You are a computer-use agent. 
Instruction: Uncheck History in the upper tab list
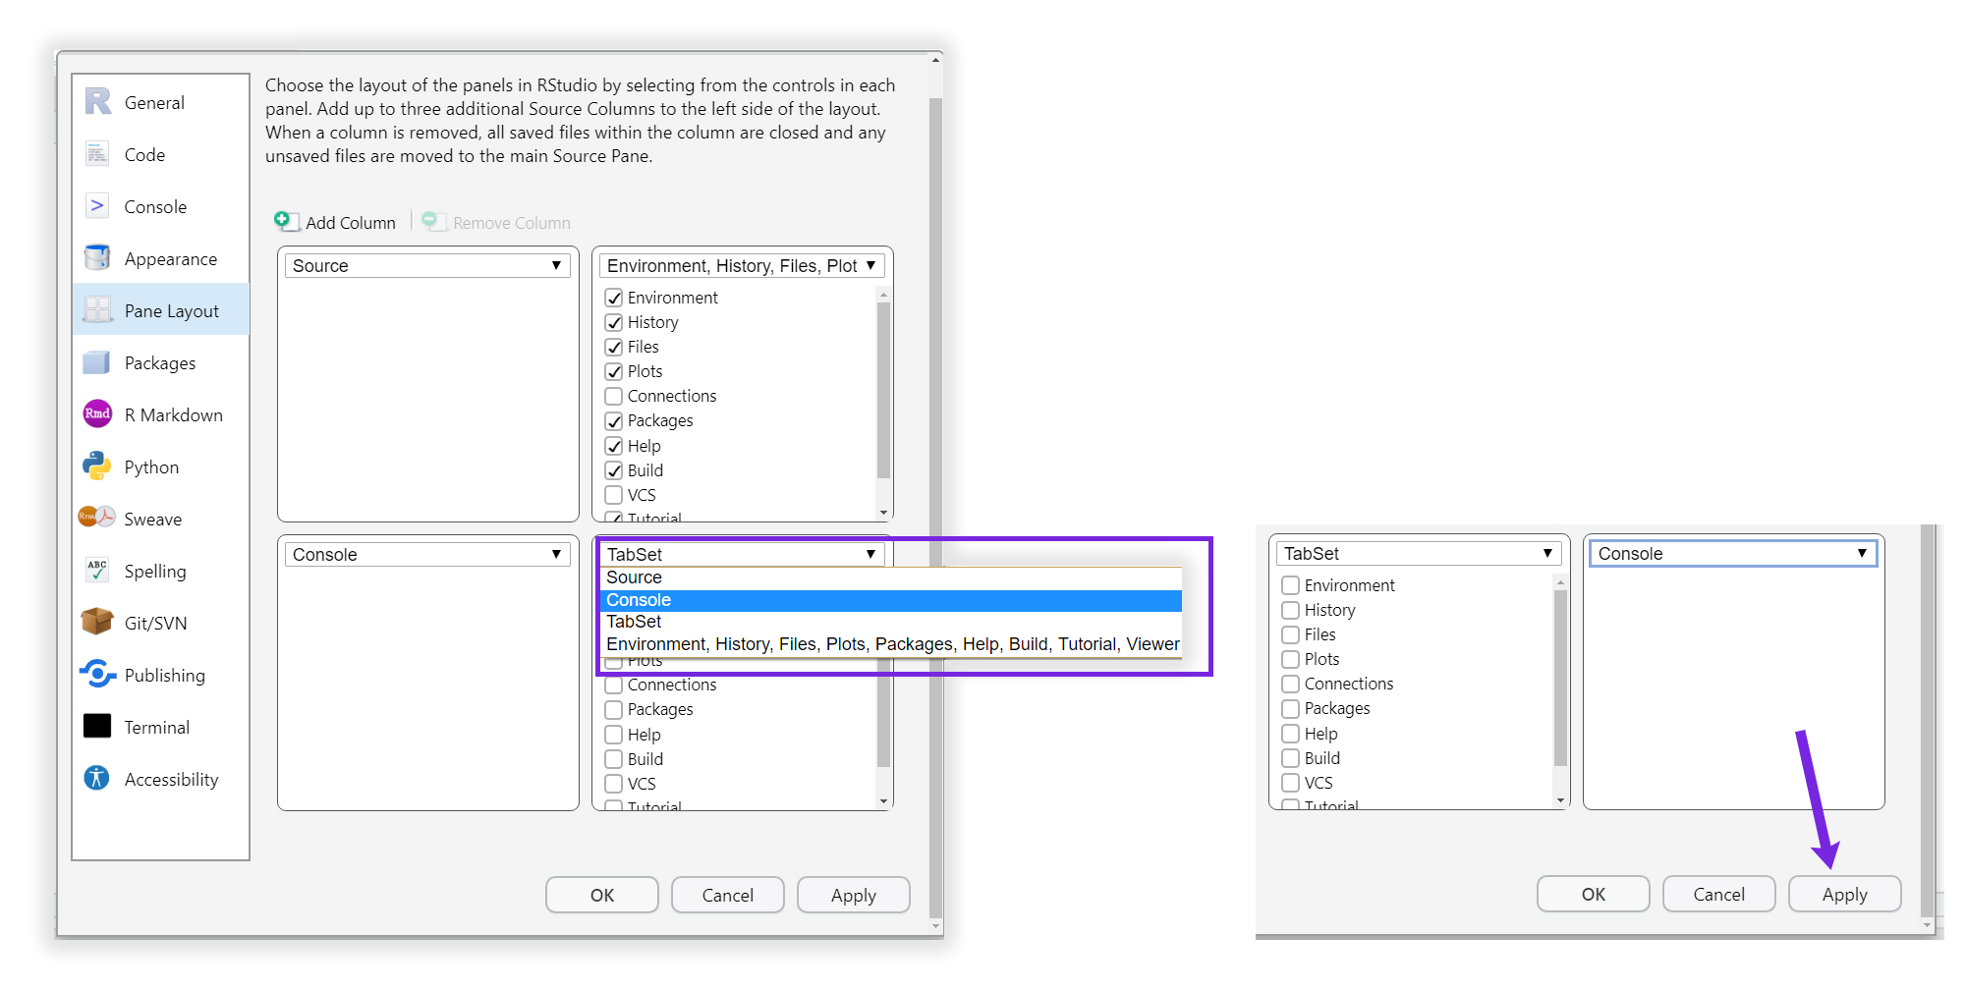pyautogui.click(x=614, y=322)
